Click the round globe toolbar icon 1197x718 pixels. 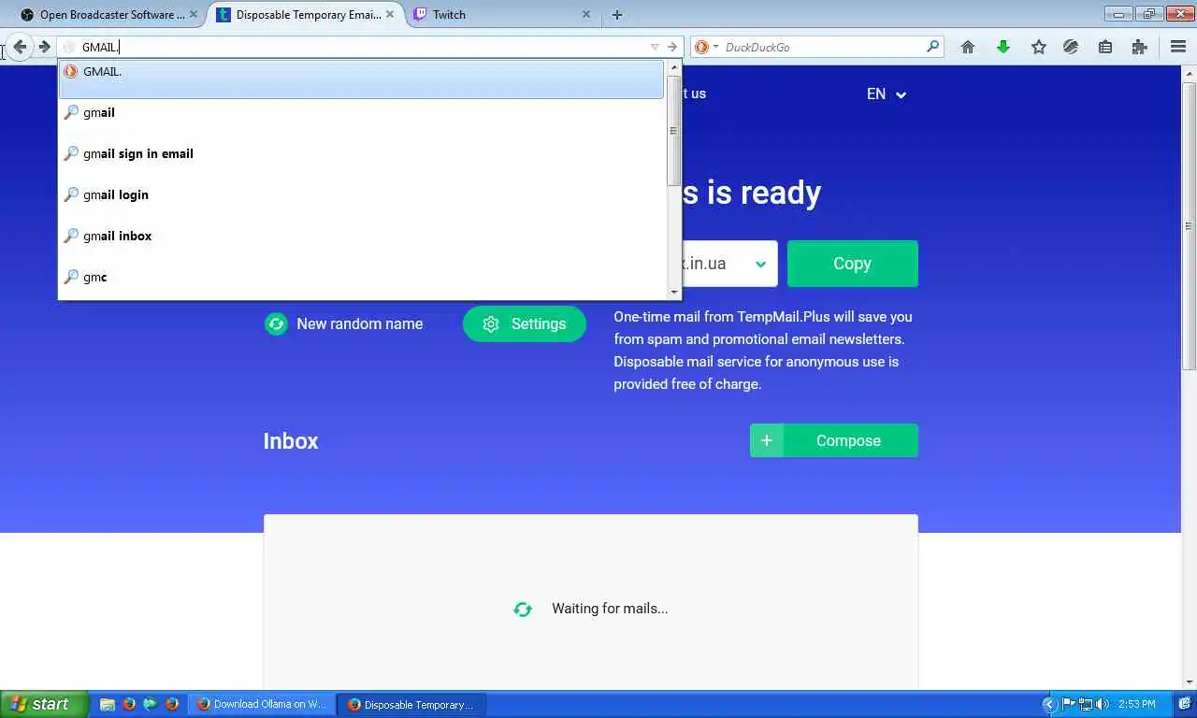pos(1071,47)
